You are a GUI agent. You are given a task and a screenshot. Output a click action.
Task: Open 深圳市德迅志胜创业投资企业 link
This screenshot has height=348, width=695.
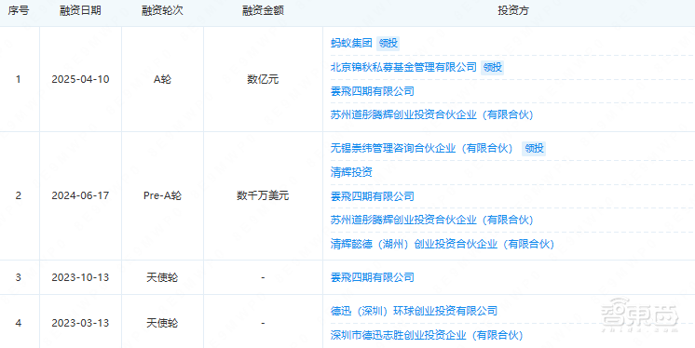point(427,335)
